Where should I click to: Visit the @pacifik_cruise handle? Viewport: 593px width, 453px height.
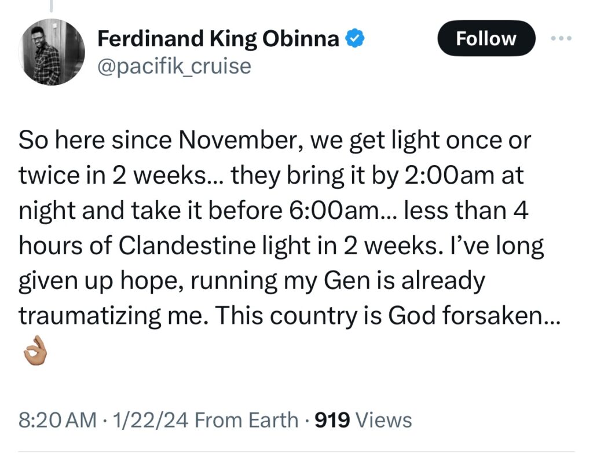pyautogui.click(x=174, y=67)
